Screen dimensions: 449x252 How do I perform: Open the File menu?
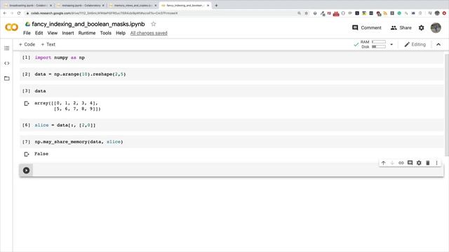coord(27,33)
